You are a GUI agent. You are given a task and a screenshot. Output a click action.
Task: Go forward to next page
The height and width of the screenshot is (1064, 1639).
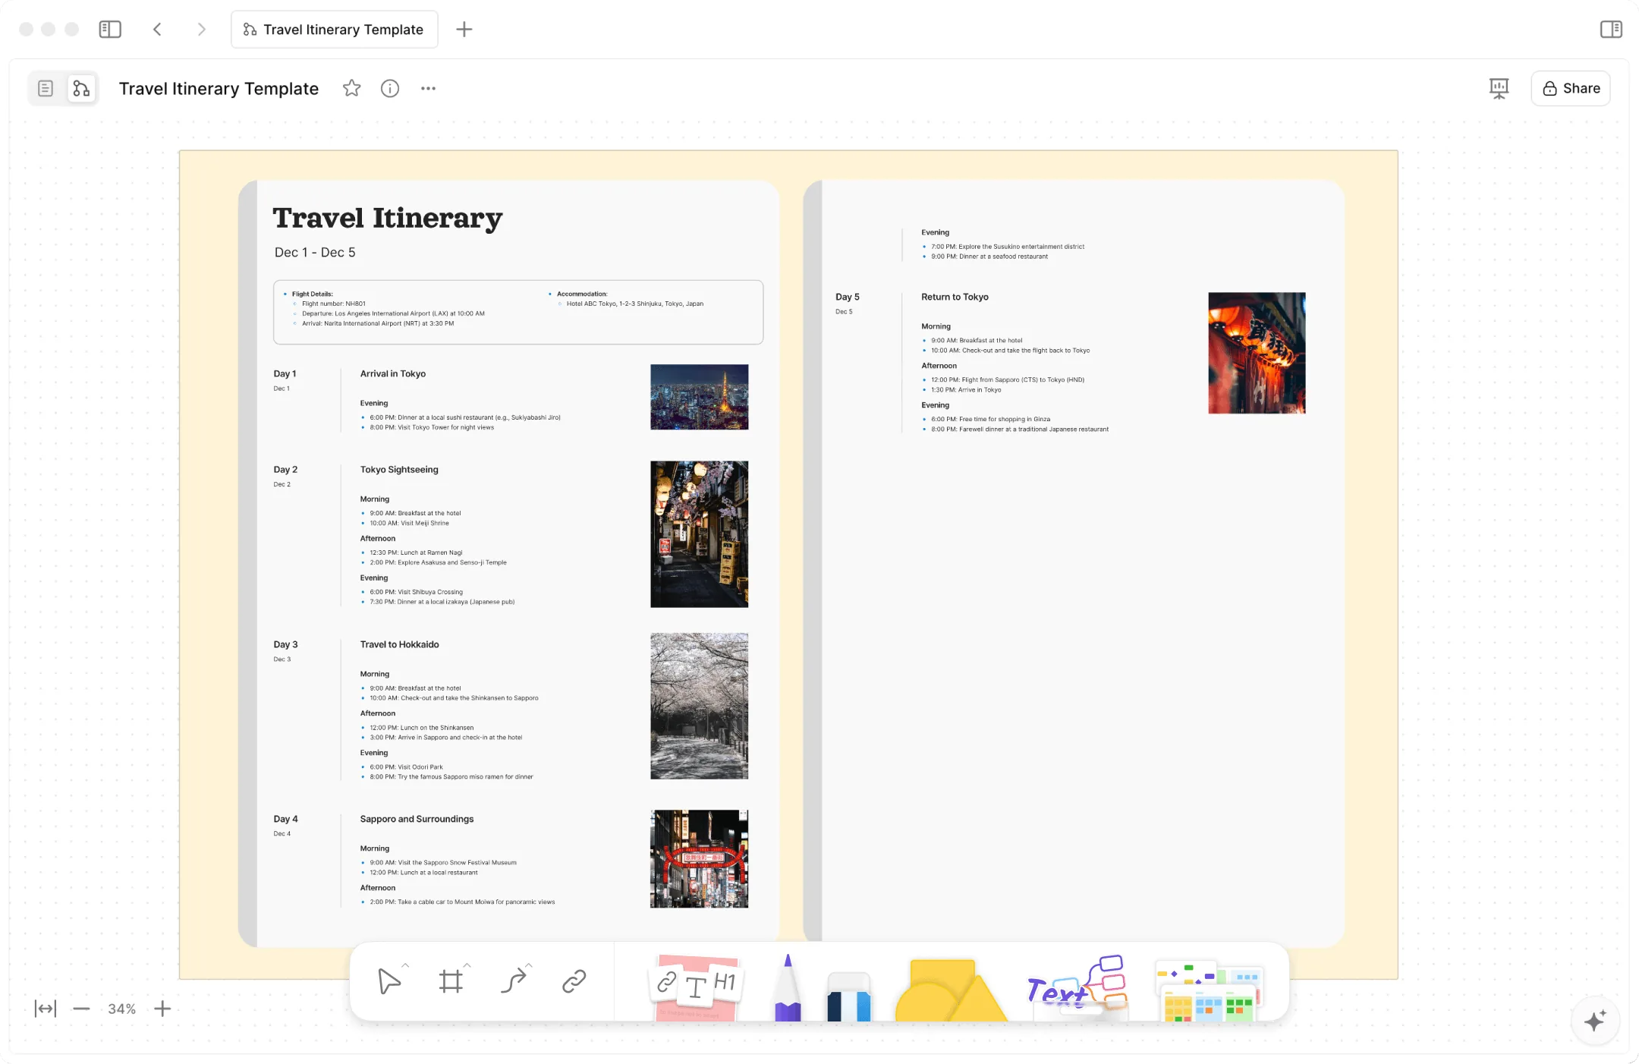201,30
